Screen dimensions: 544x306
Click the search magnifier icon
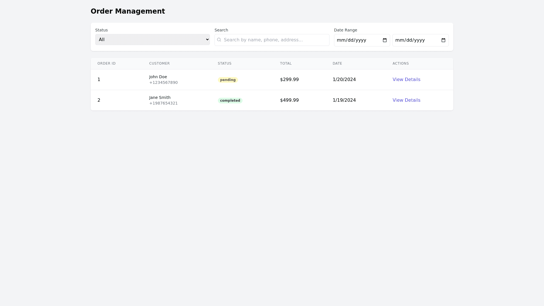coord(219,40)
